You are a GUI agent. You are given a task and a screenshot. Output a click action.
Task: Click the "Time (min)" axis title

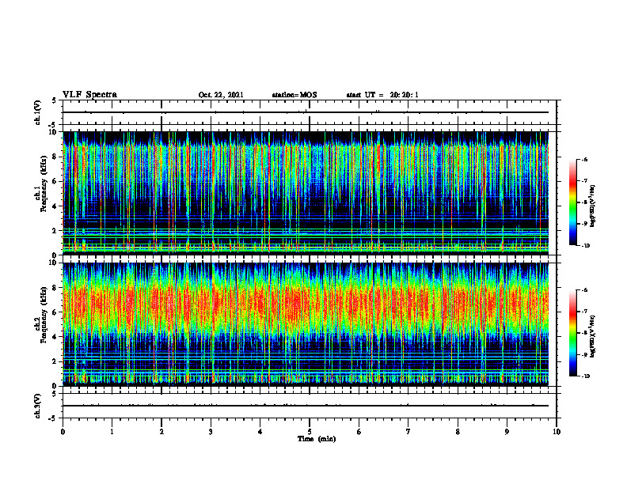tap(317, 439)
